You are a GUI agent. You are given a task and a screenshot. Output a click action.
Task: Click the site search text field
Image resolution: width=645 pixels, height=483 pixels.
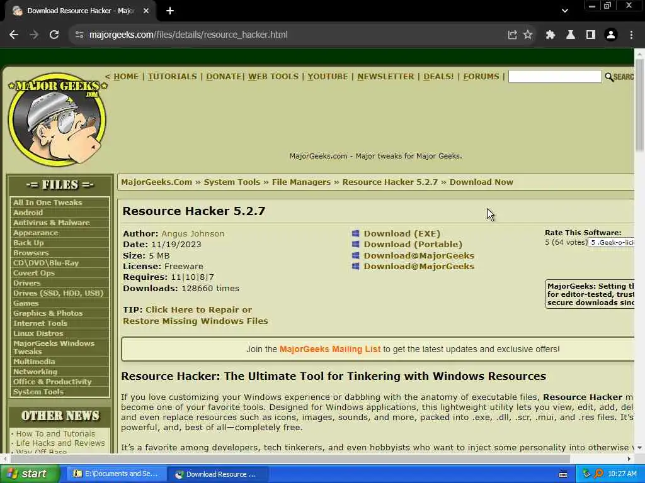555,76
